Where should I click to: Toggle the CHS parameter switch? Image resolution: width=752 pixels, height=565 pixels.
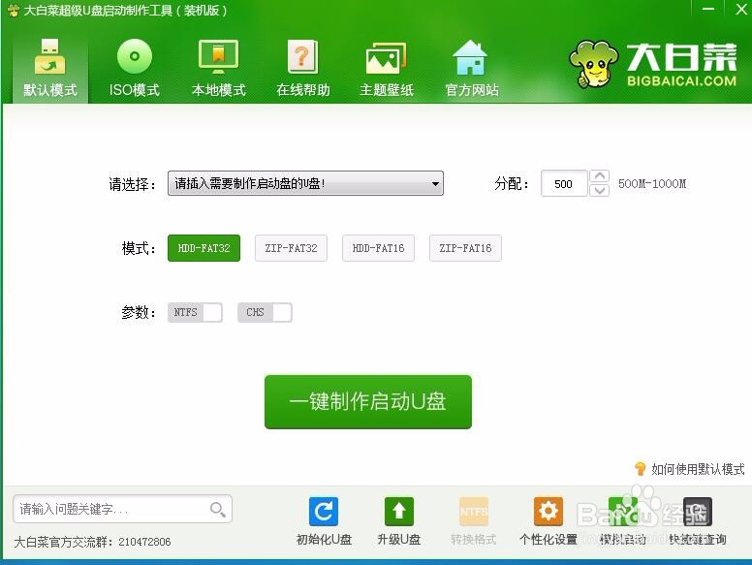click(x=265, y=312)
